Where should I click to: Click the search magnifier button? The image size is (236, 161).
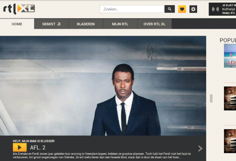pyautogui.click(x=170, y=9)
